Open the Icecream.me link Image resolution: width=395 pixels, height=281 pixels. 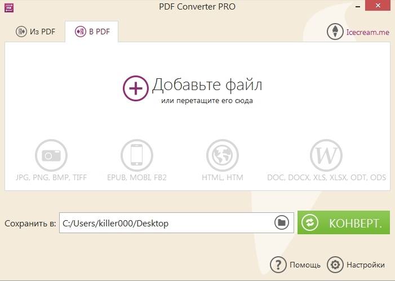[x=368, y=32]
